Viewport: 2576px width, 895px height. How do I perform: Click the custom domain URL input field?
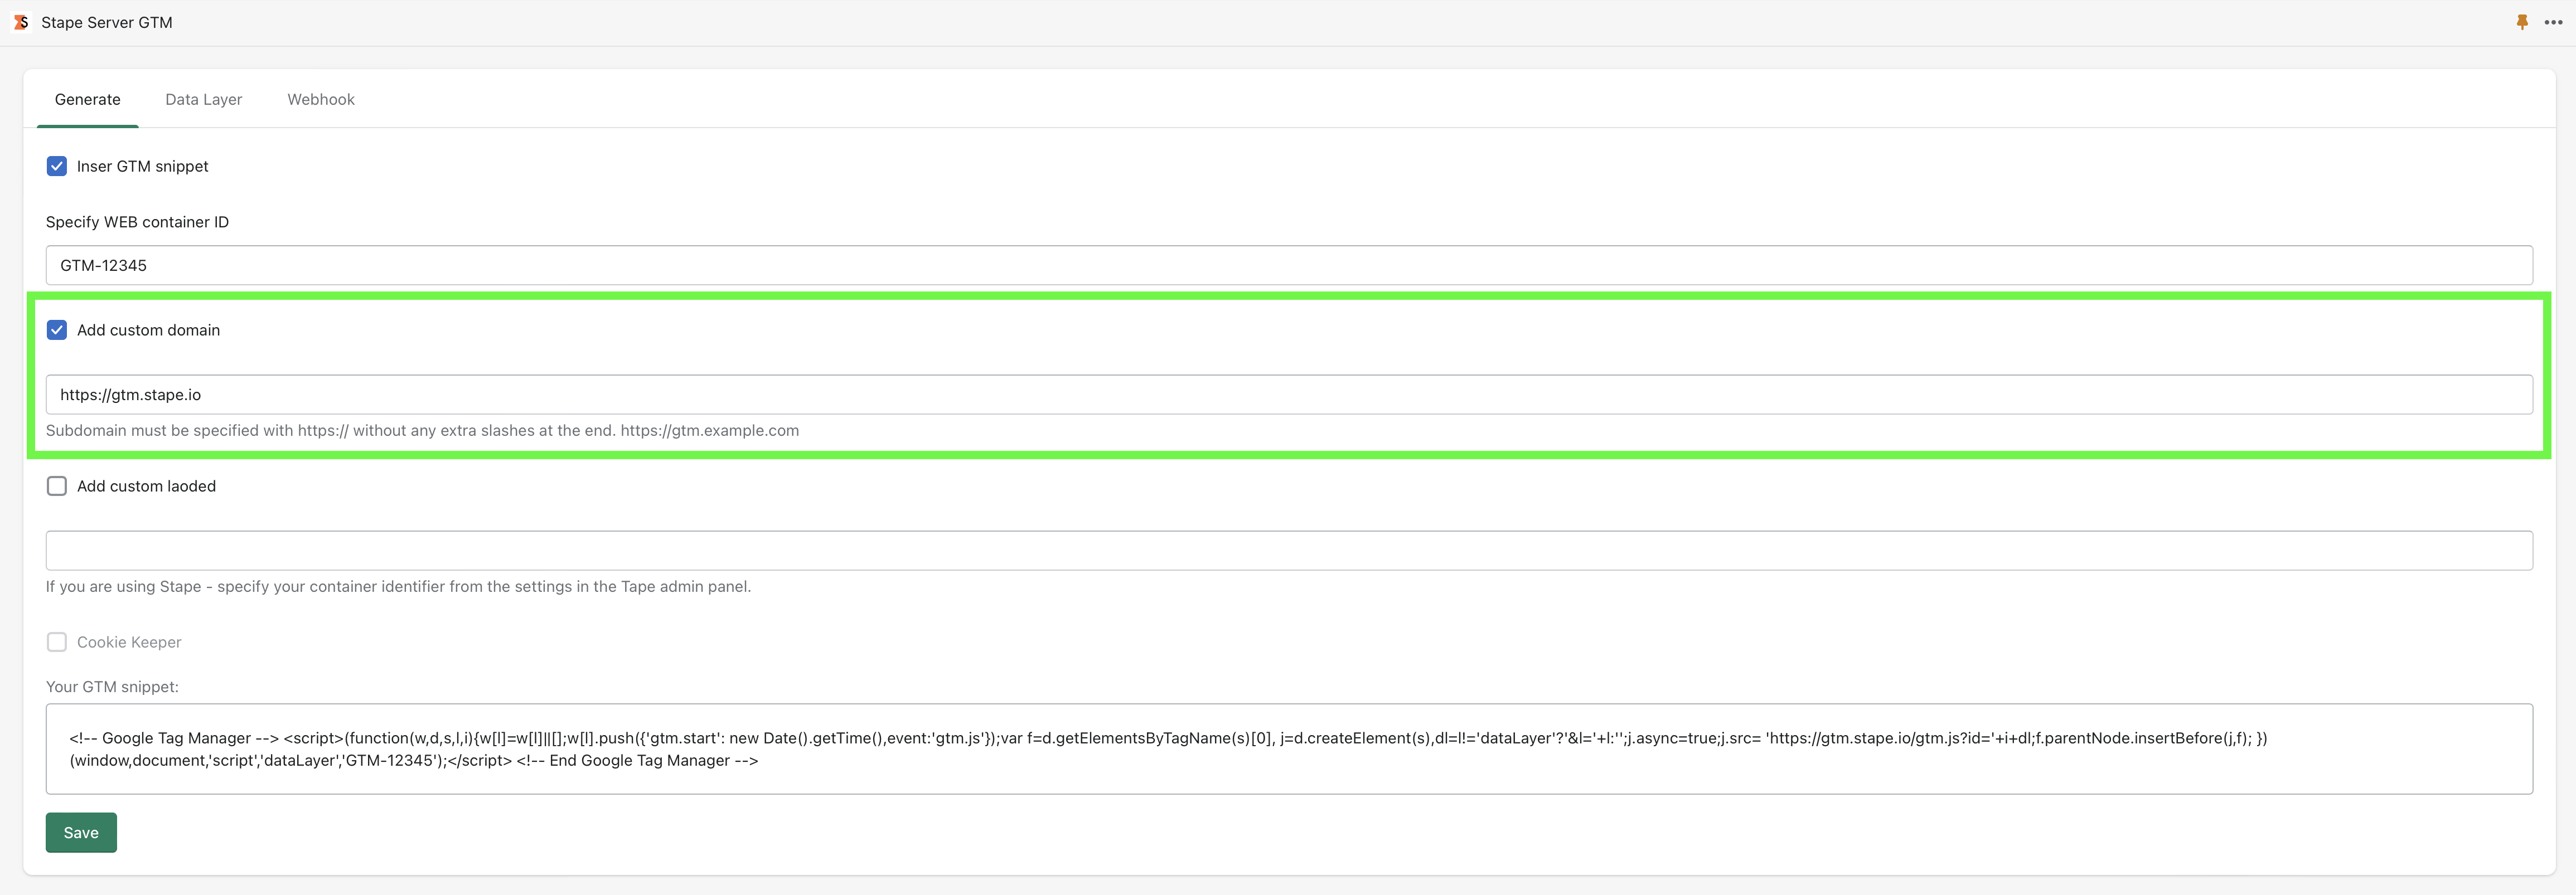tap(1289, 395)
